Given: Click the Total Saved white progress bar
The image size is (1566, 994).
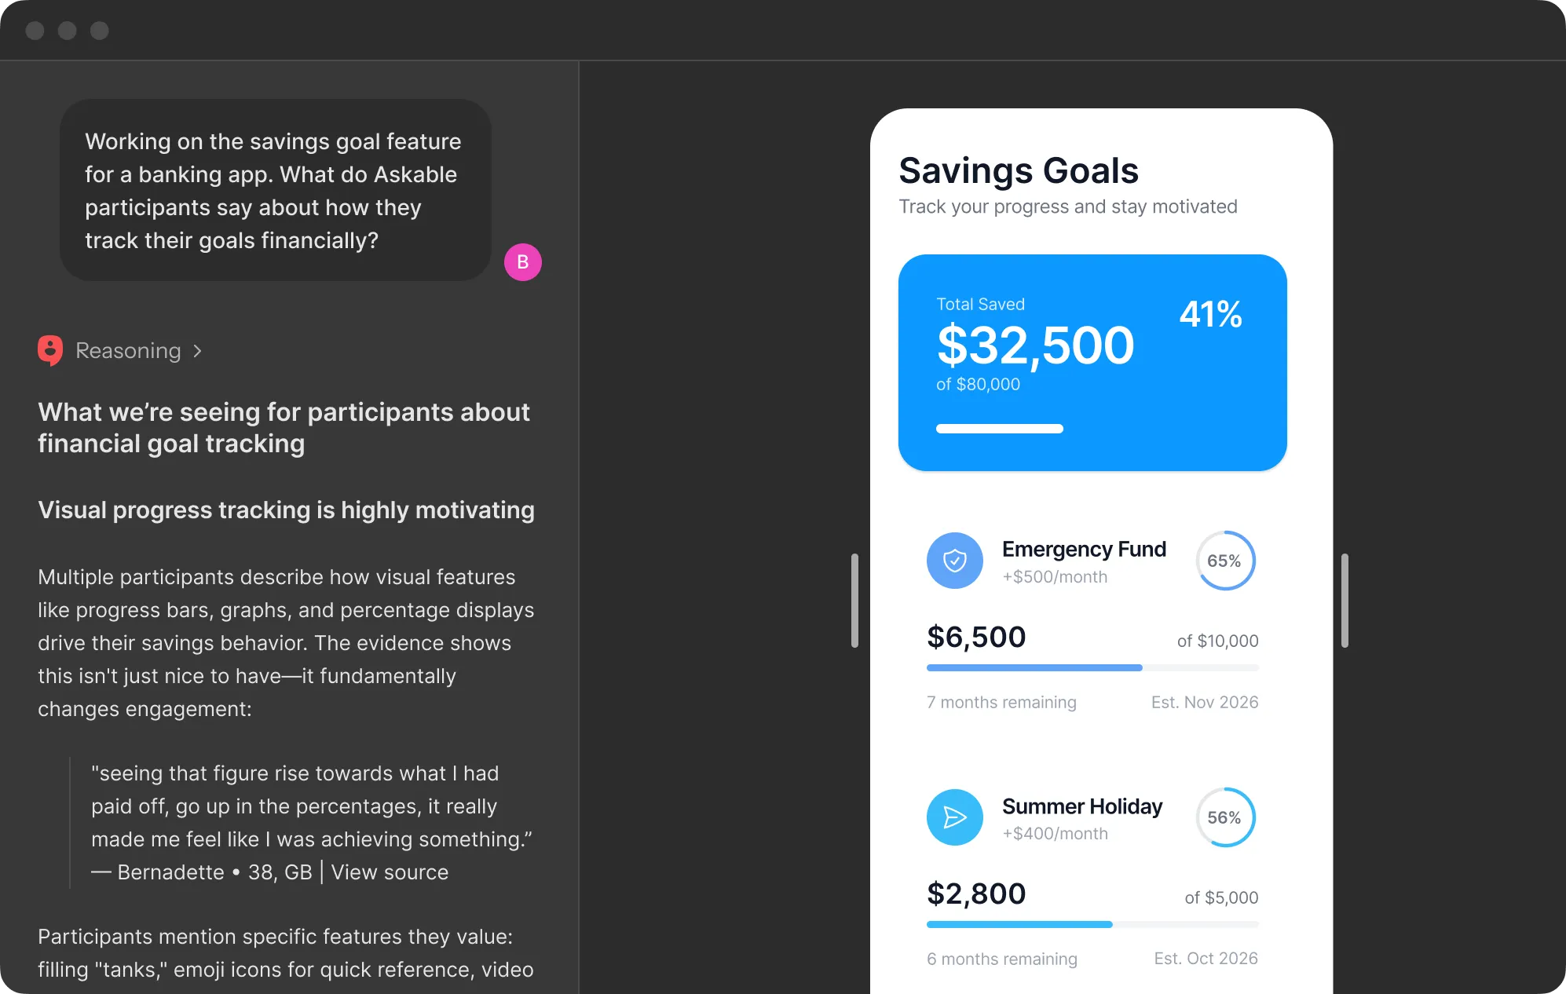Looking at the screenshot, I should tap(1000, 429).
